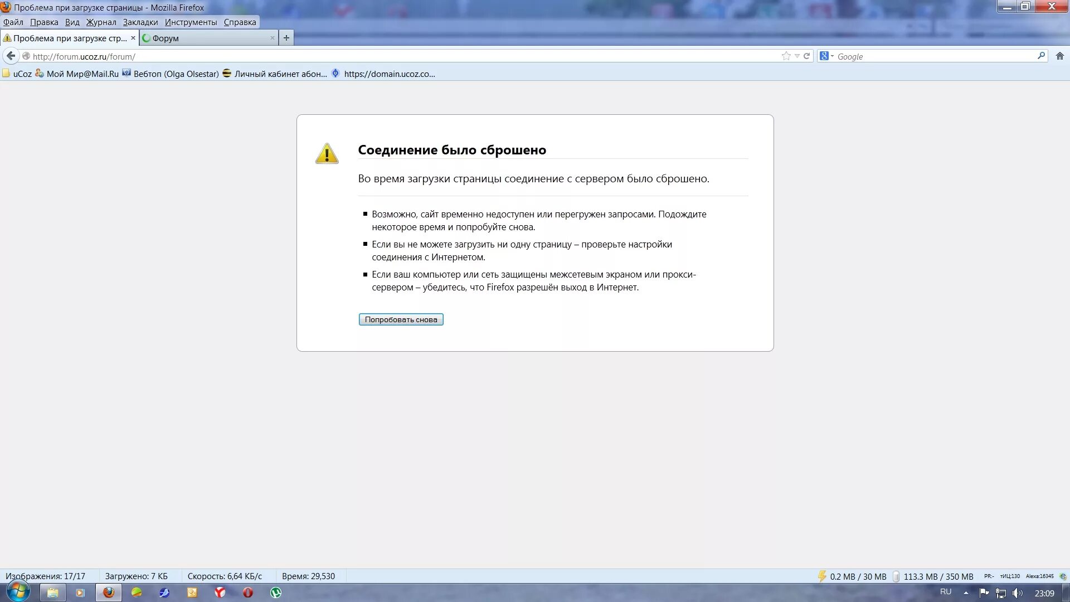Click the globe site identity icon
This screenshot has width=1070, height=602.
26,56
